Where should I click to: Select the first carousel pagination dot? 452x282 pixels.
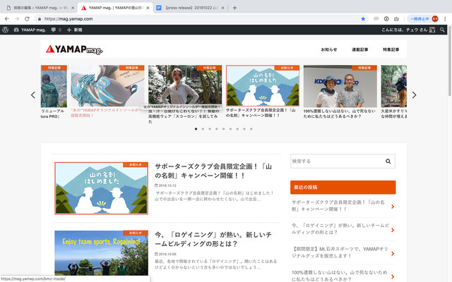[x=196, y=129]
